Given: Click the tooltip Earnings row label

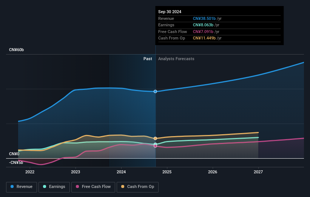Looking at the screenshot, I should pos(166,25).
